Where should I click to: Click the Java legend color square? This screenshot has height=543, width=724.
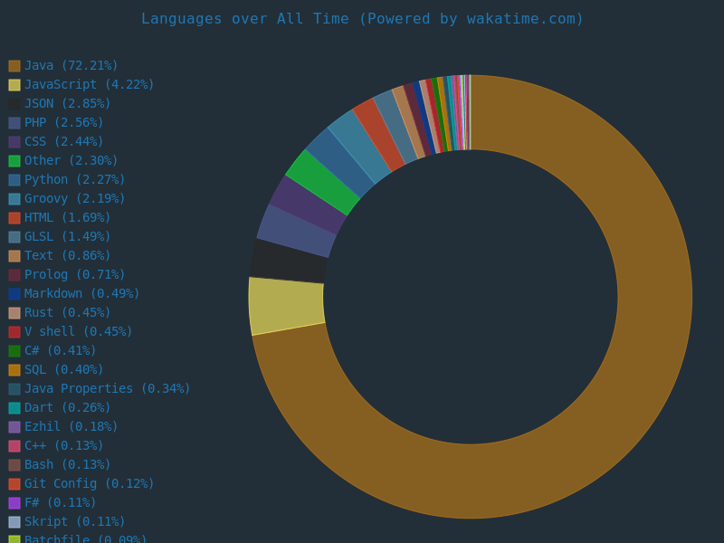point(13,65)
